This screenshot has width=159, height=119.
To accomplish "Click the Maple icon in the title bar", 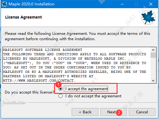I will (x=4, y=4).
